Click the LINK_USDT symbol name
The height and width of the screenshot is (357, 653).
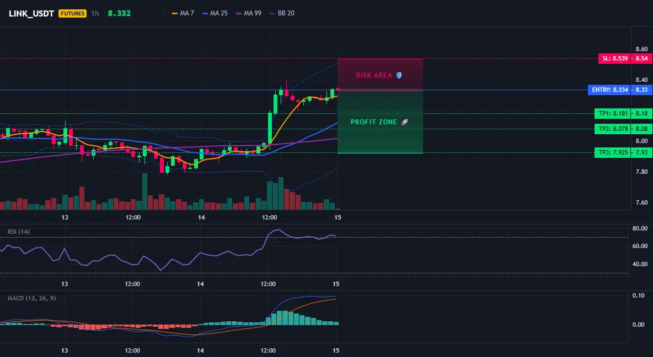pyautogui.click(x=31, y=13)
